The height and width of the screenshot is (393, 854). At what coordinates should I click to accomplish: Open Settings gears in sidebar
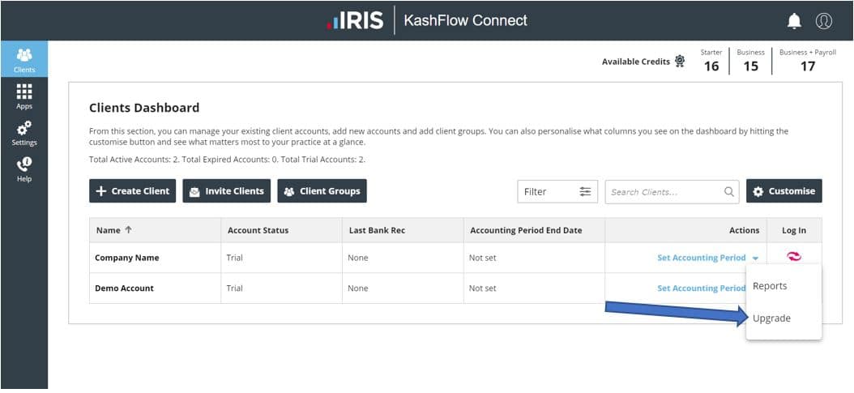tap(23, 133)
